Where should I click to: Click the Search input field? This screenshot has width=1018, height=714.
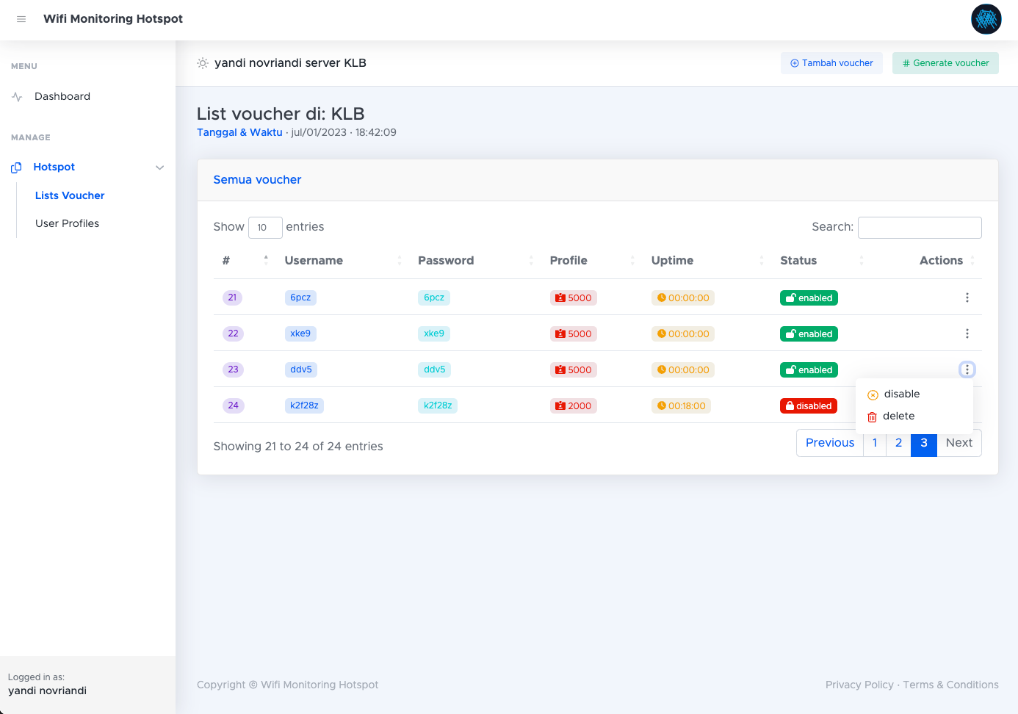920,228
